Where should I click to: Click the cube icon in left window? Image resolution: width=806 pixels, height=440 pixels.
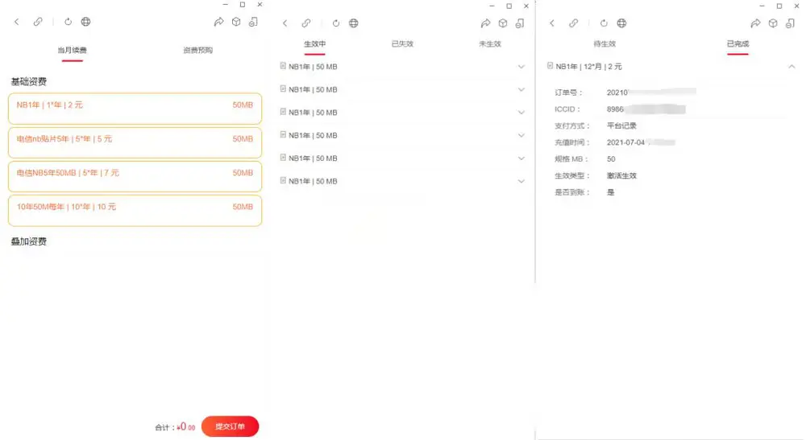coord(236,22)
